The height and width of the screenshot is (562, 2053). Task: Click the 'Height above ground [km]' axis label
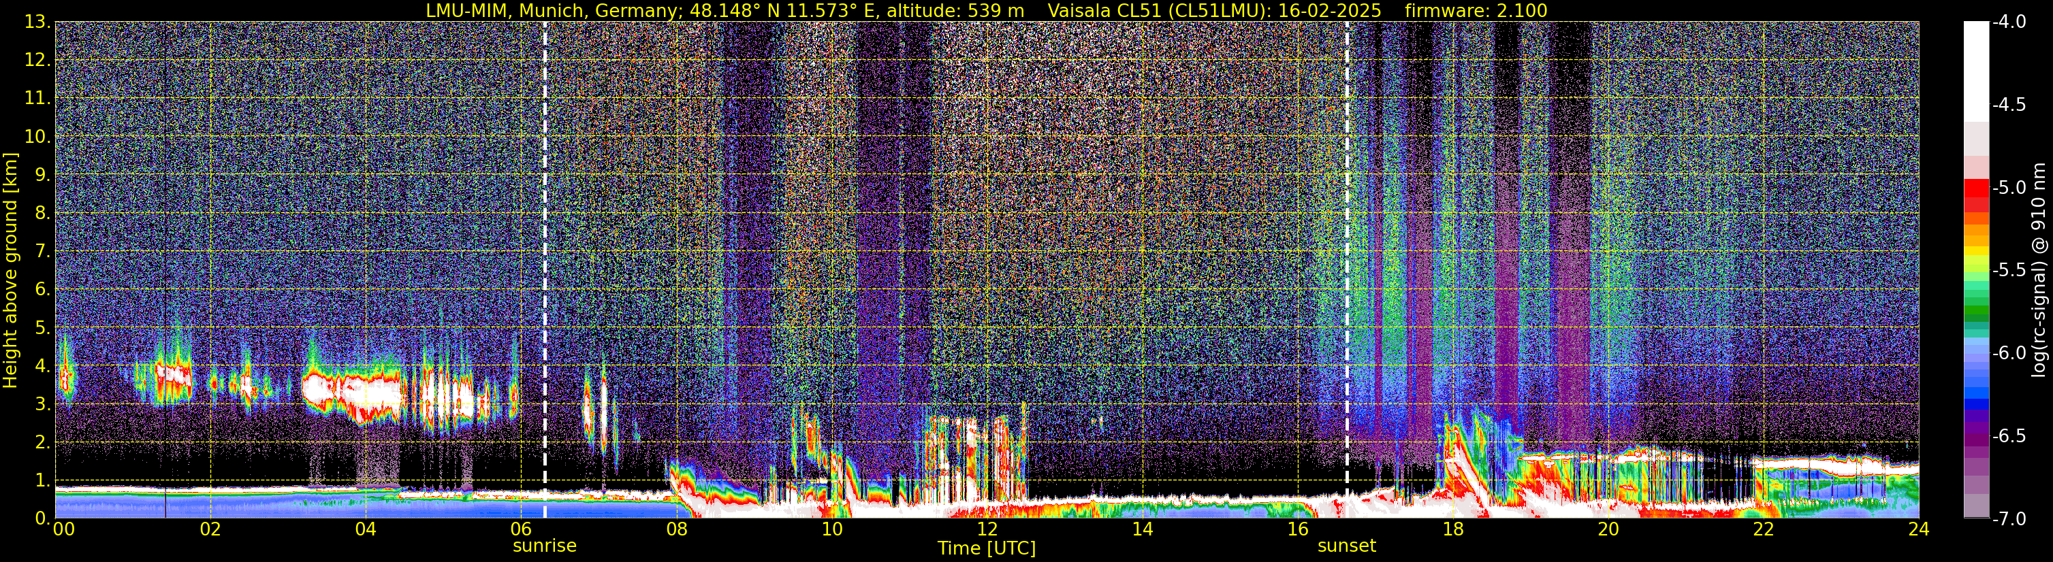10,270
